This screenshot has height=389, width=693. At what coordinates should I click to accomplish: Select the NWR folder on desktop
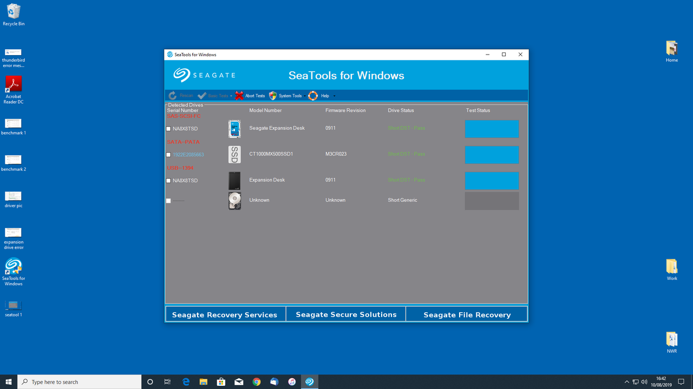click(x=672, y=343)
